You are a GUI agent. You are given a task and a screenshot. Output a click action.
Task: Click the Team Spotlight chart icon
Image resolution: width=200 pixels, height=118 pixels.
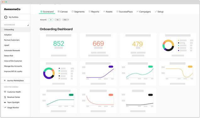pos(5,102)
